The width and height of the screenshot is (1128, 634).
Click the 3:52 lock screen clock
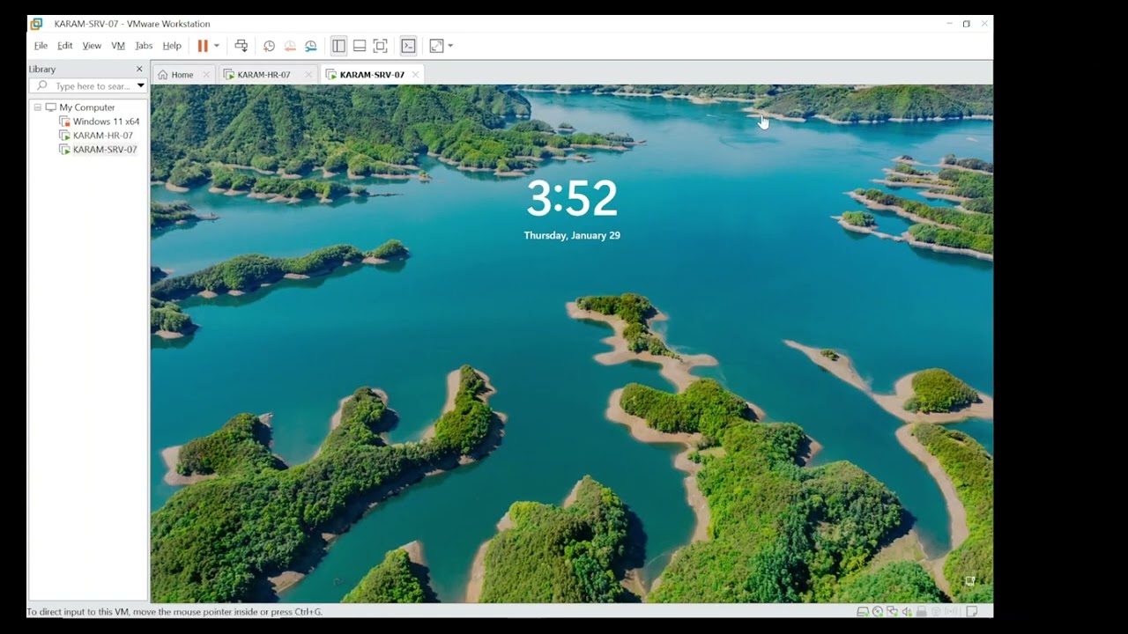tap(572, 198)
